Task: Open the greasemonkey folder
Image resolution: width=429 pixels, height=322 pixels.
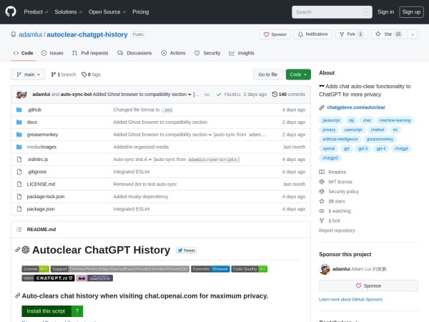Action: pos(42,135)
